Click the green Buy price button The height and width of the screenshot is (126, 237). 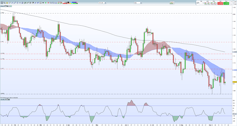tap(226, 3)
